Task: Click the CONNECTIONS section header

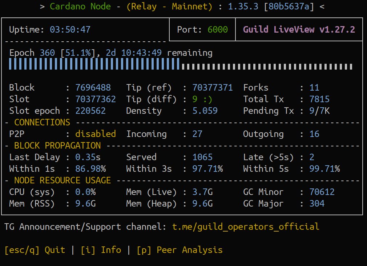Action: coord(42,122)
